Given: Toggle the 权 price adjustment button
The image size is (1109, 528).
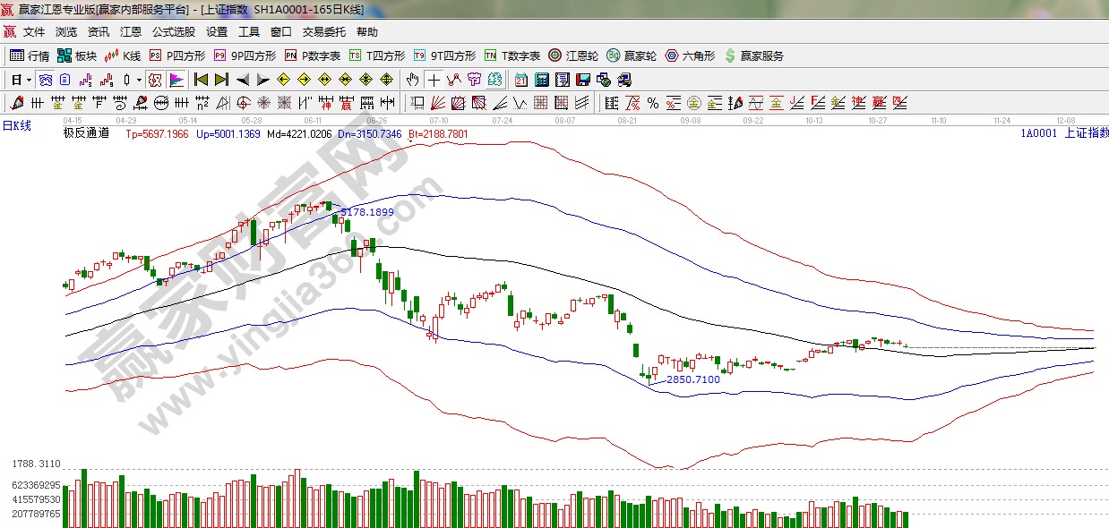Looking at the screenshot, I should (x=155, y=80).
